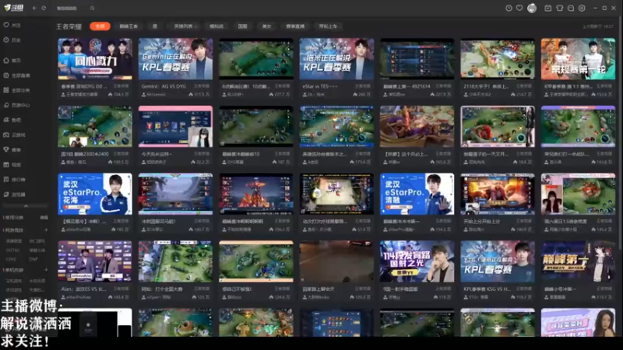Image resolution: width=623 pixels, height=350 pixels.
Task: Click the vertical scrollbar on the right edge
Action: click(620, 135)
